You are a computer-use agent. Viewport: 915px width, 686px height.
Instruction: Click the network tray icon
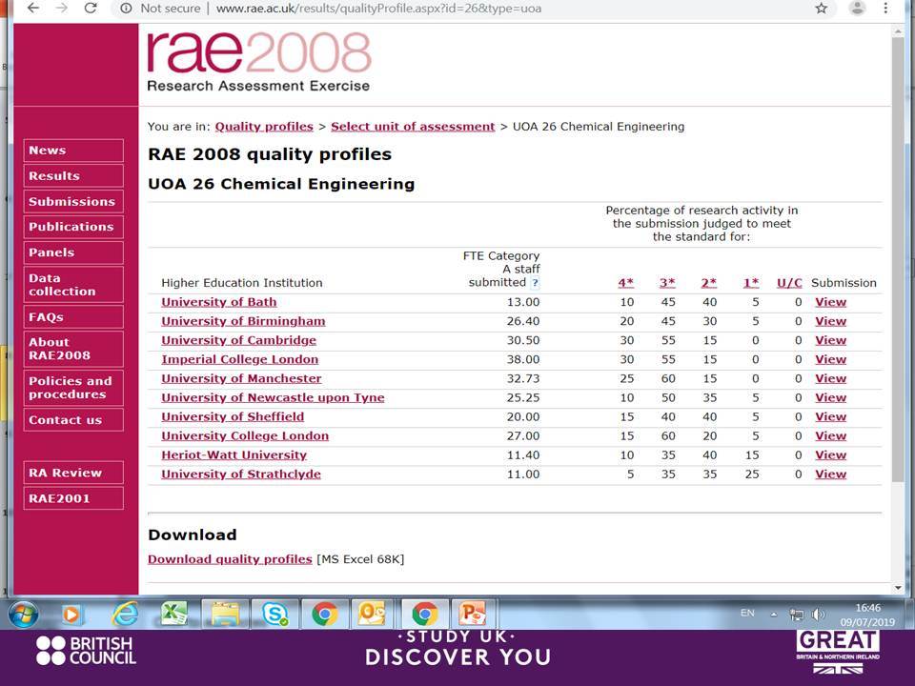point(796,615)
